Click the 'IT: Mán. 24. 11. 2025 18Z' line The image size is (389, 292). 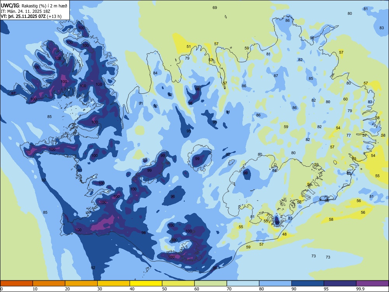coord(26,11)
